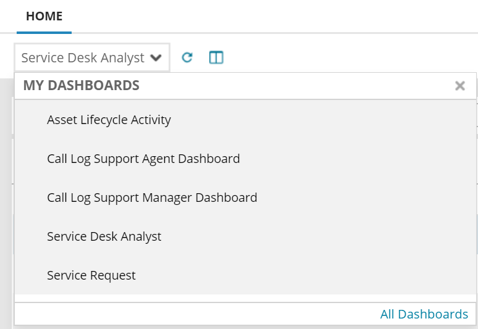Screen dimensions: 478x329
Task: Select the first dashboard in the list
Action: pyautogui.click(x=109, y=120)
